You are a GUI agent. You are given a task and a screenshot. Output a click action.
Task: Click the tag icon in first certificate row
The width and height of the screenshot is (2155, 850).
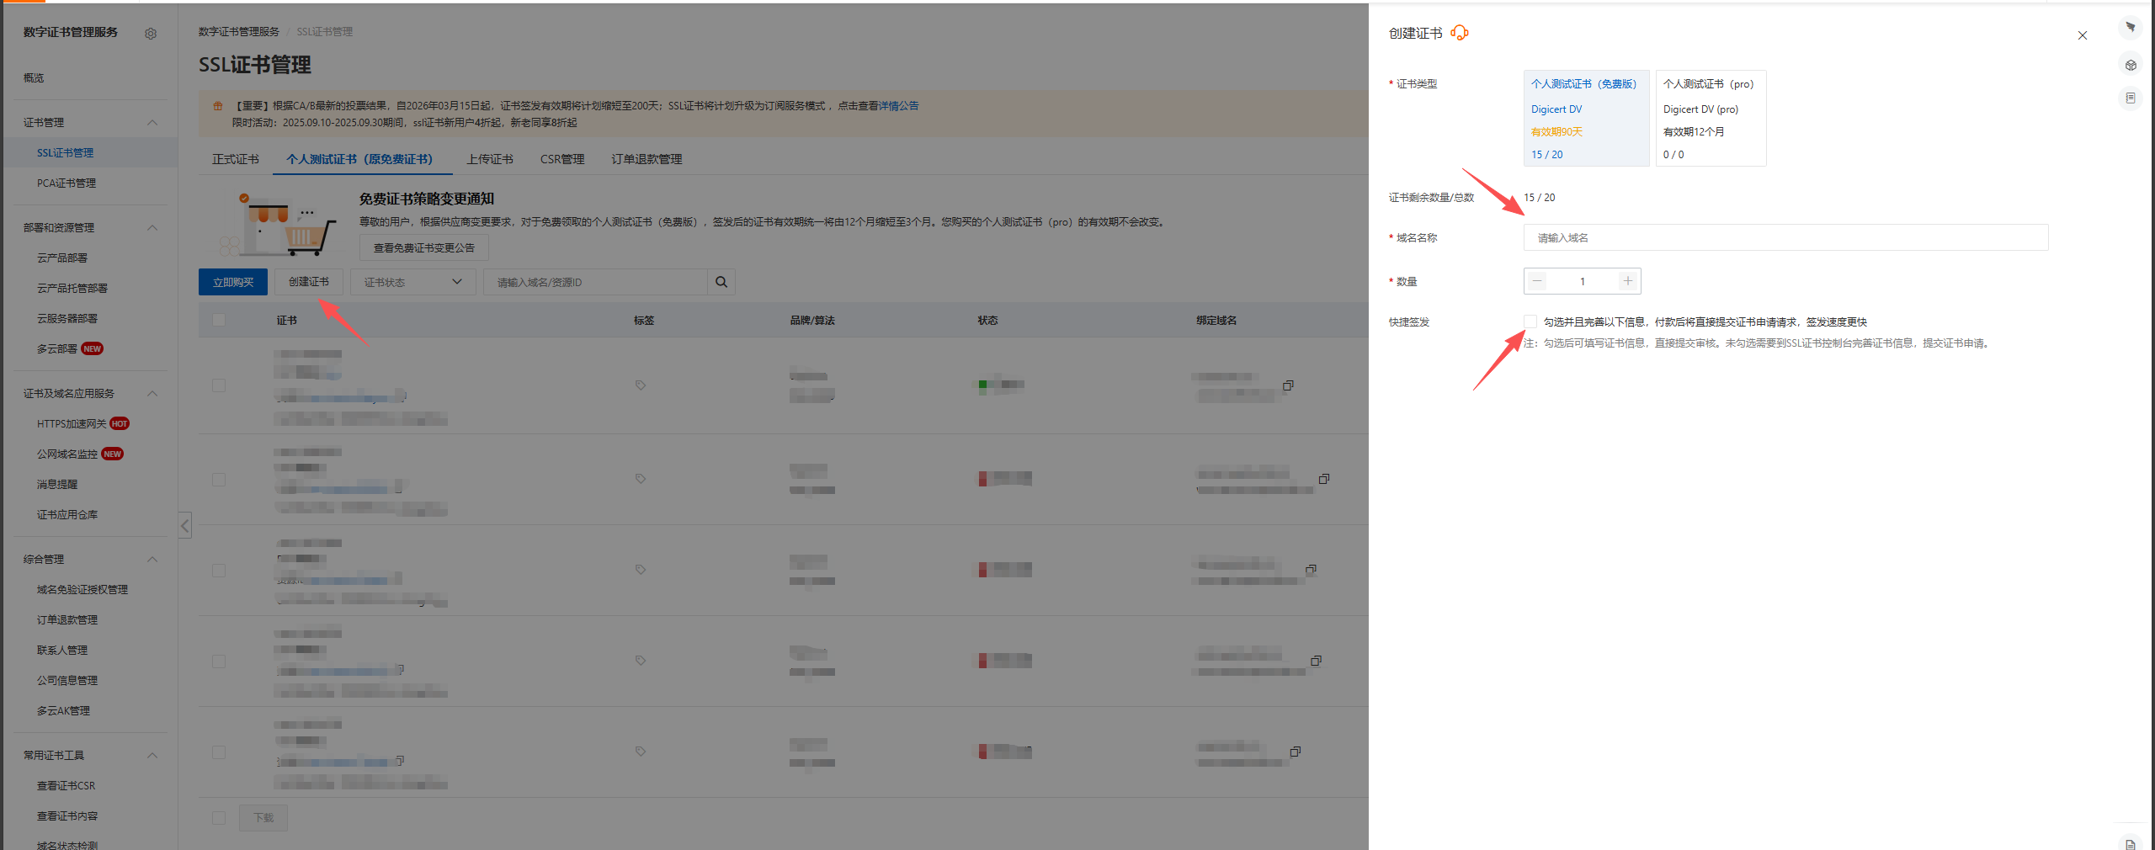click(x=641, y=385)
